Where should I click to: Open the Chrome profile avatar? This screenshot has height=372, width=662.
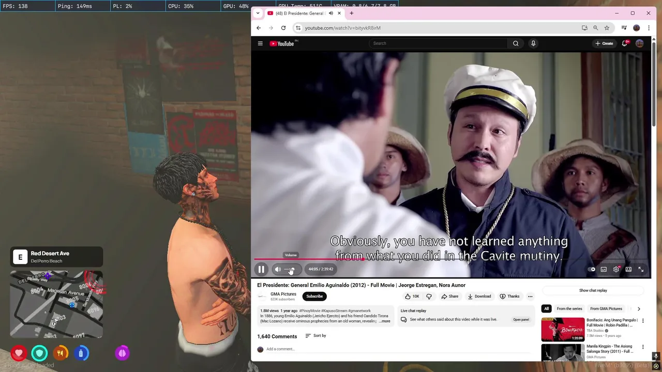pyautogui.click(x=637, y=28)
